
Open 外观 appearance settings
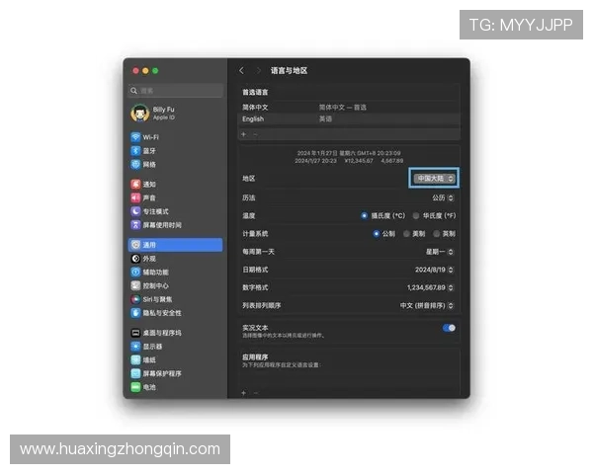click(x=143, y=259)
